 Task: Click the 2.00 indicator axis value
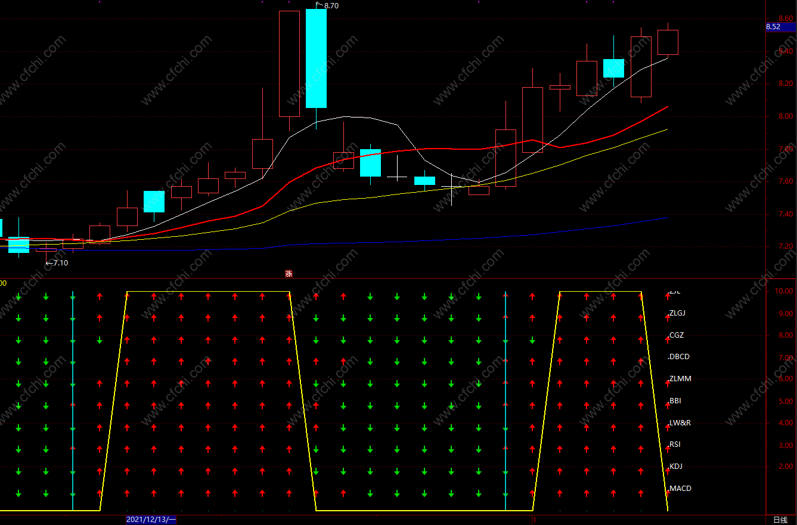(x=786, y=467)
